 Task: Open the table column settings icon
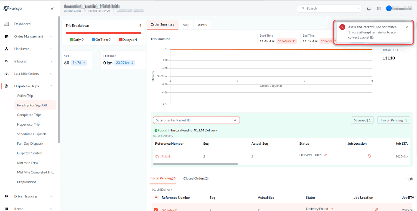[410, 179]
